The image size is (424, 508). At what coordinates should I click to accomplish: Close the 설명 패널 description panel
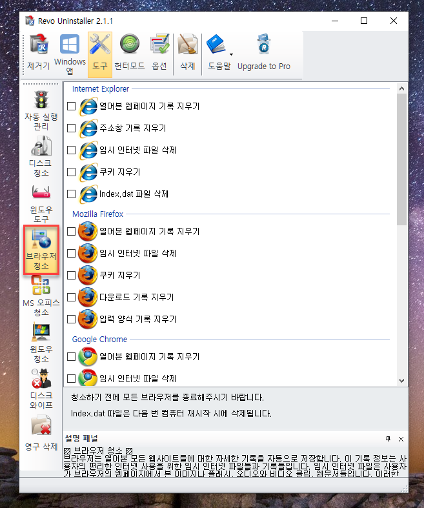coord(401,439)
